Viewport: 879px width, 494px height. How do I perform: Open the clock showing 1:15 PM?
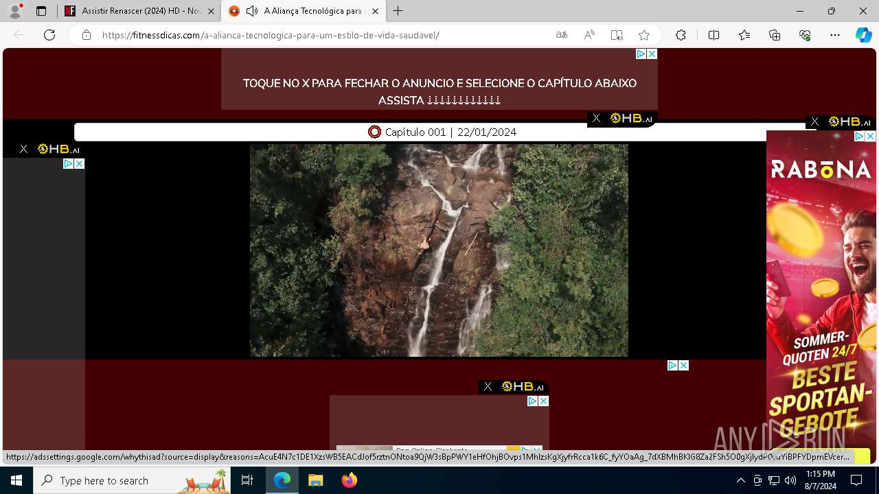[821, 480]
